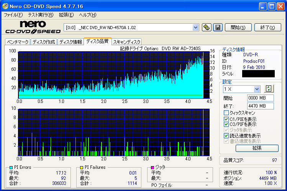This screenshot has width=287, height=191.
Task: Switch to the ディスク作成 tab
Action: [x=44, y=42]
